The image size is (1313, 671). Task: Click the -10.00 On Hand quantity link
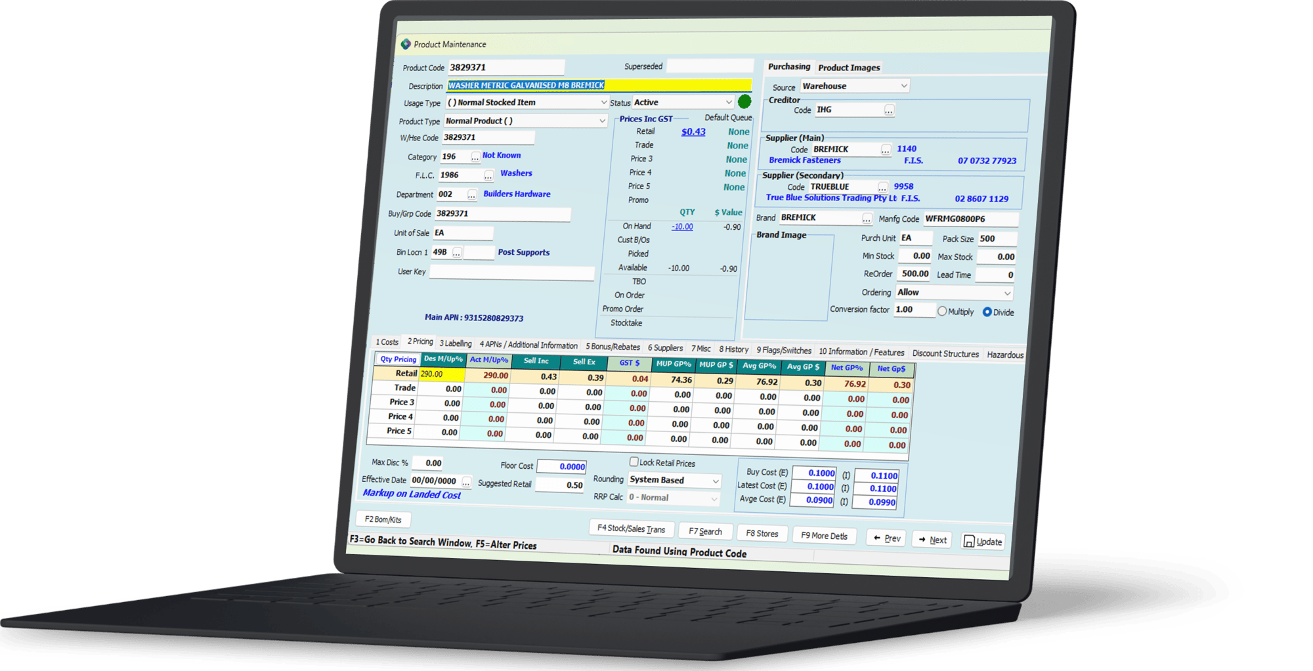tap(682, 227)
